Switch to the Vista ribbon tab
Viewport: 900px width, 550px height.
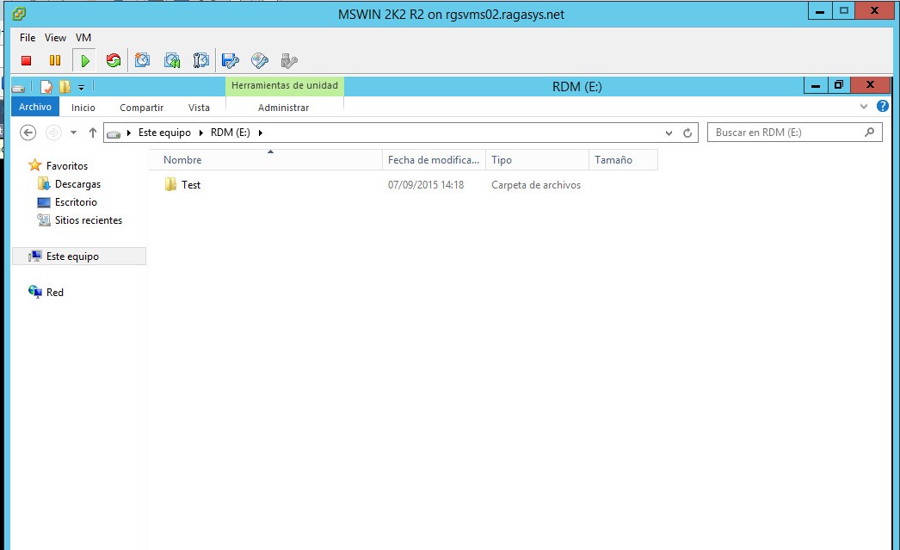199,107
